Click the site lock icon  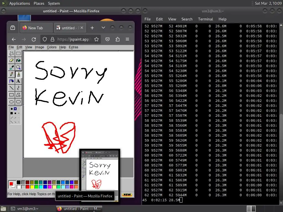[x=52, y=39]
